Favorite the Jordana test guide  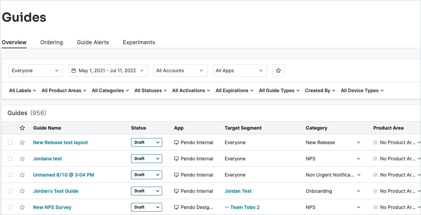tap(22, 159)
